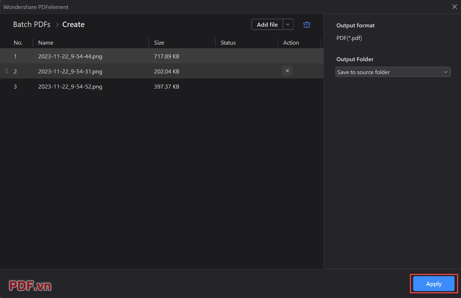Click the Output format label

pos(356,26)
